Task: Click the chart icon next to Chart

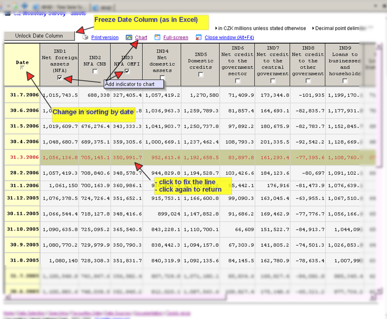Action: [129, 37]
